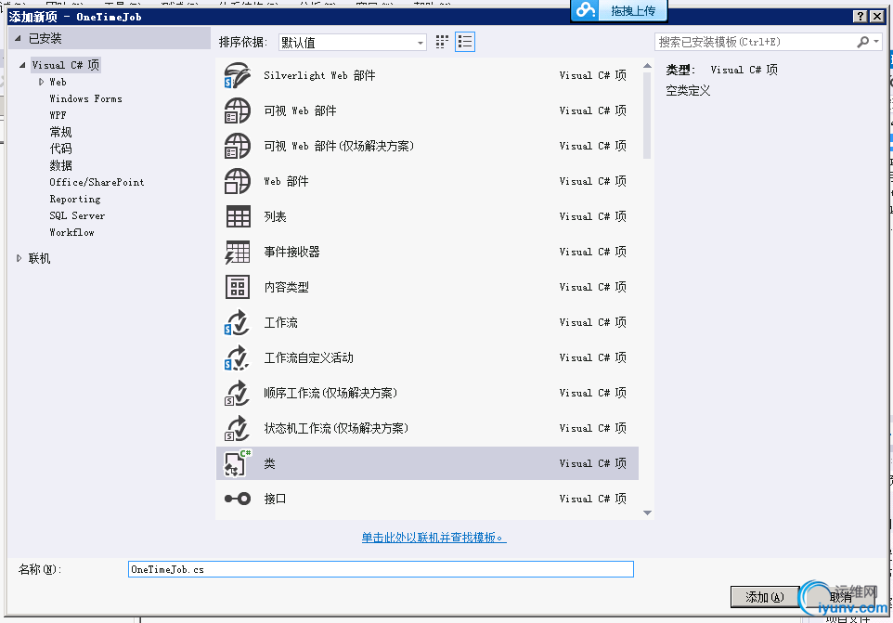Select Windows Forms category

[x=85, y=98]
